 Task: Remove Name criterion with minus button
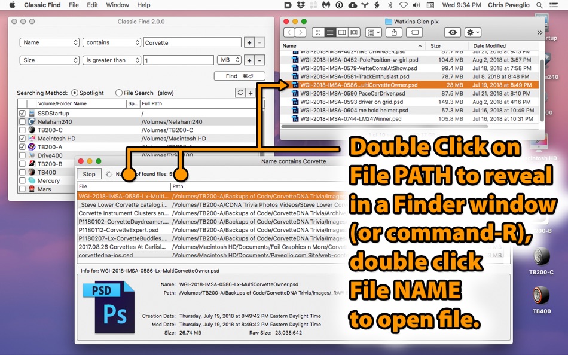tap(259, 42)
